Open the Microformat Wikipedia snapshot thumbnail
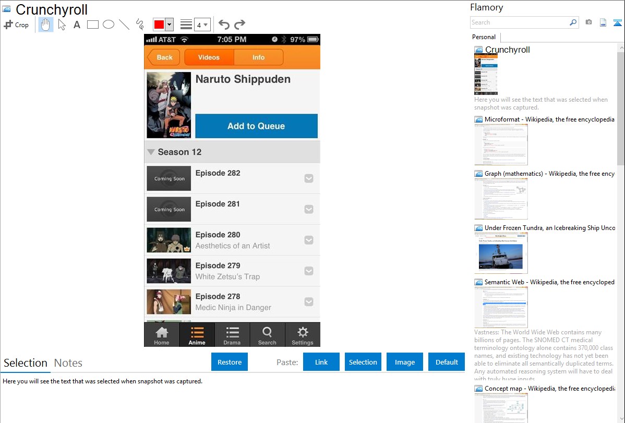 (501, 144)
